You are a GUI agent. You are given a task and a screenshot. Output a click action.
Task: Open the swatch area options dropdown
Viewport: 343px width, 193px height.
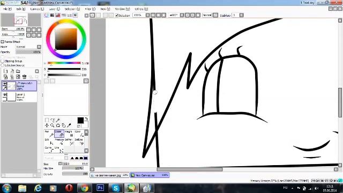coord(86,81)
